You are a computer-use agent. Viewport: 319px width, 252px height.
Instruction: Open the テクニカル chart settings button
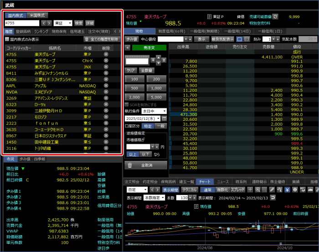[x=190, y=190]
